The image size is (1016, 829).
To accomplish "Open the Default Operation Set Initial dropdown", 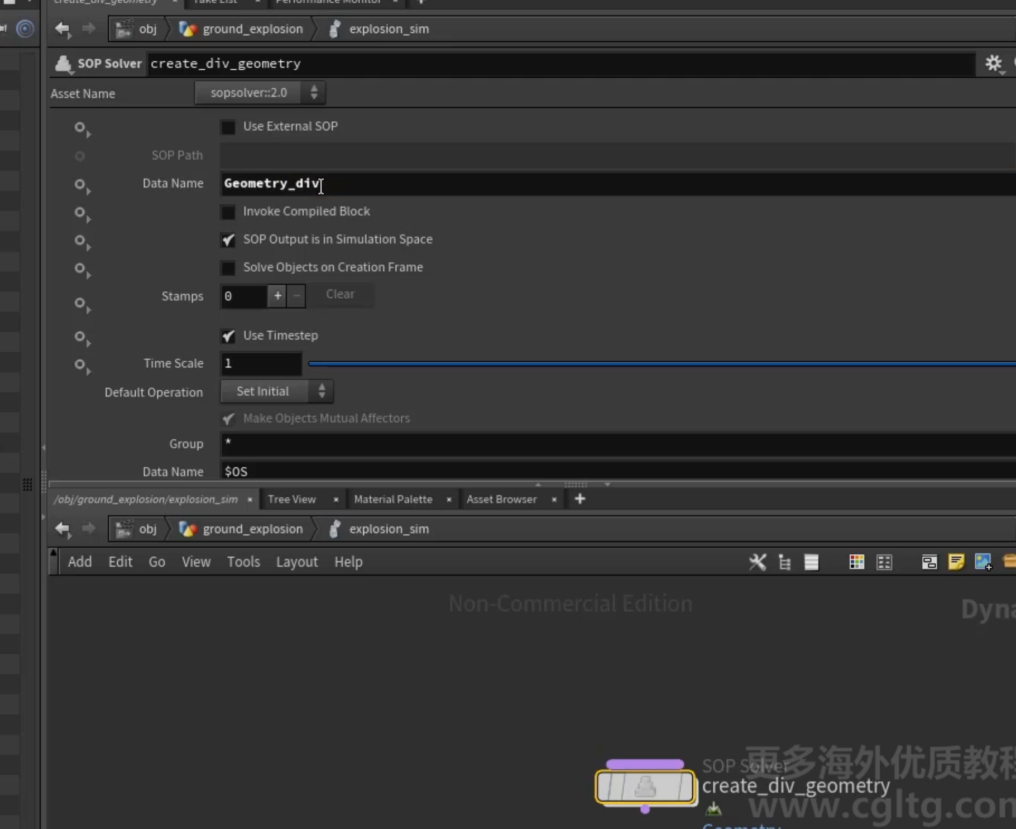I will pyautogui.click(x=277, y=391).
